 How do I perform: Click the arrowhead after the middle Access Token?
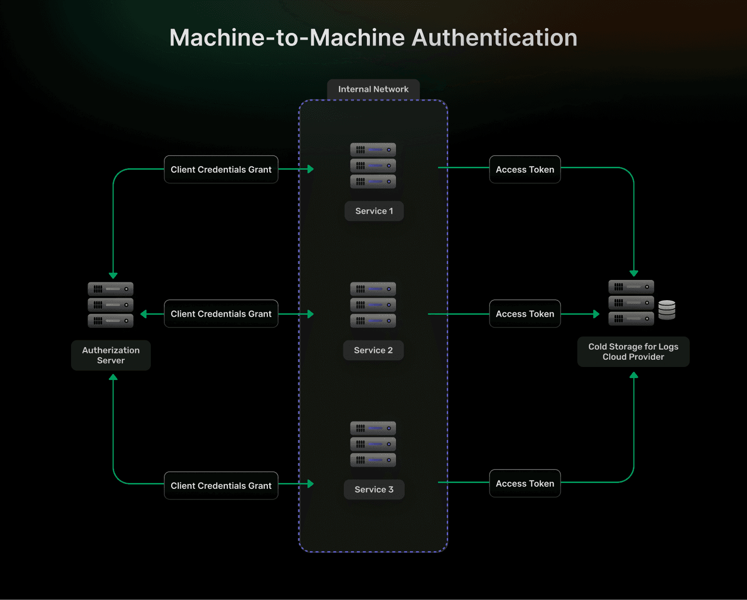[x=596, y=314]
